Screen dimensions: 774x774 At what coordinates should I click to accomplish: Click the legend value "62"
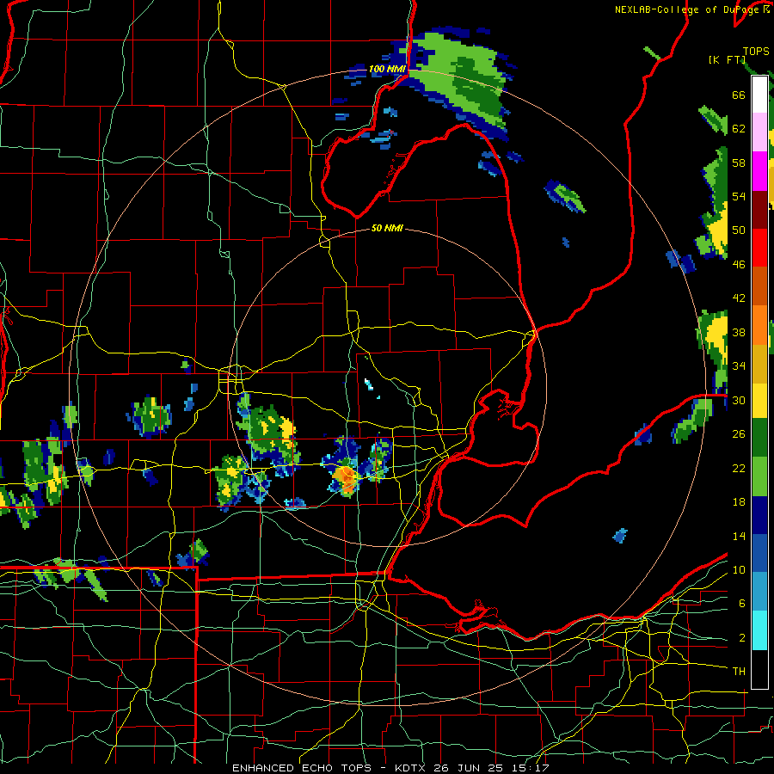pyautogui.click(x=739, y=129)
